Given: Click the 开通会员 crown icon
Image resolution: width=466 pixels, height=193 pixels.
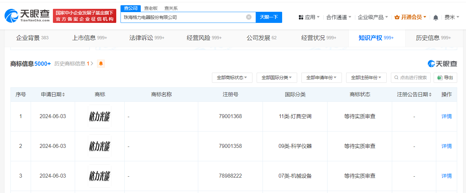Looking at the screenshot, I should tap(396, 17).
